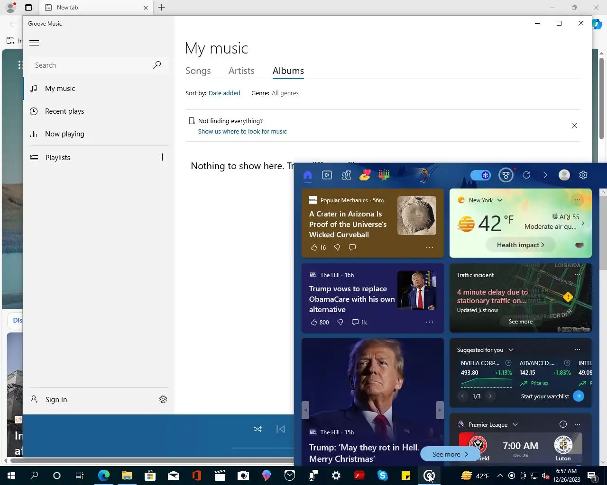607x485 pixels.
Task: Open more options for the crater article
Action: click(x=430, y=247)
